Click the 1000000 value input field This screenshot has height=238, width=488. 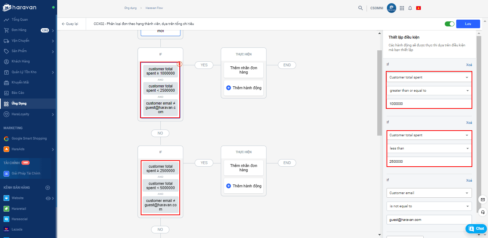(429, 103)
